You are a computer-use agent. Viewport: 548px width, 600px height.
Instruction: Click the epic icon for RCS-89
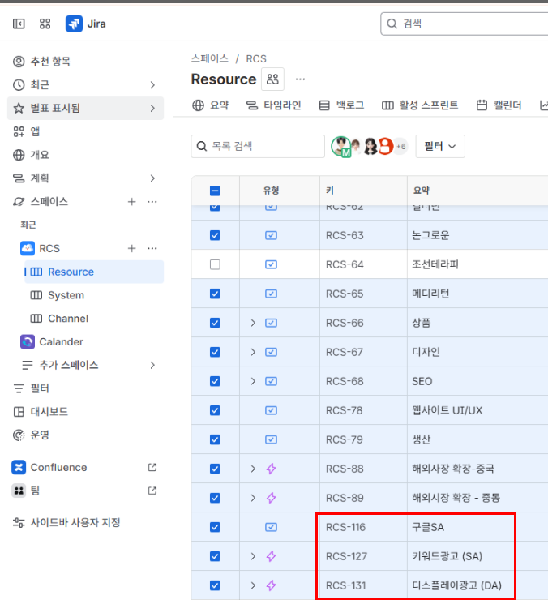(271, 498)
